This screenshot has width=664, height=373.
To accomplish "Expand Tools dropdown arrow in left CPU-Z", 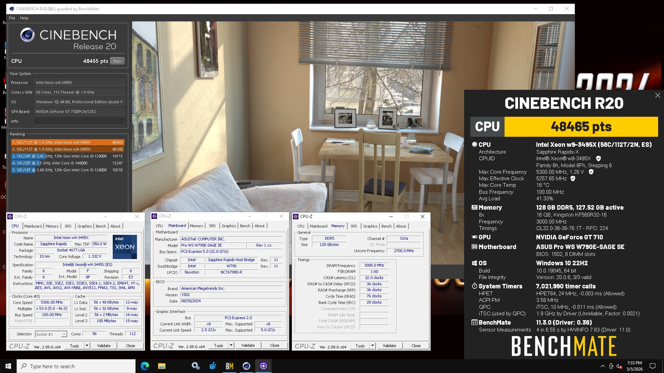I will click(87, 346).
